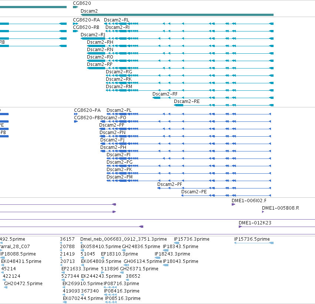315x304 pixels.
Task: Select the Dscam2-RP transcript label
Action: point(100,64)
